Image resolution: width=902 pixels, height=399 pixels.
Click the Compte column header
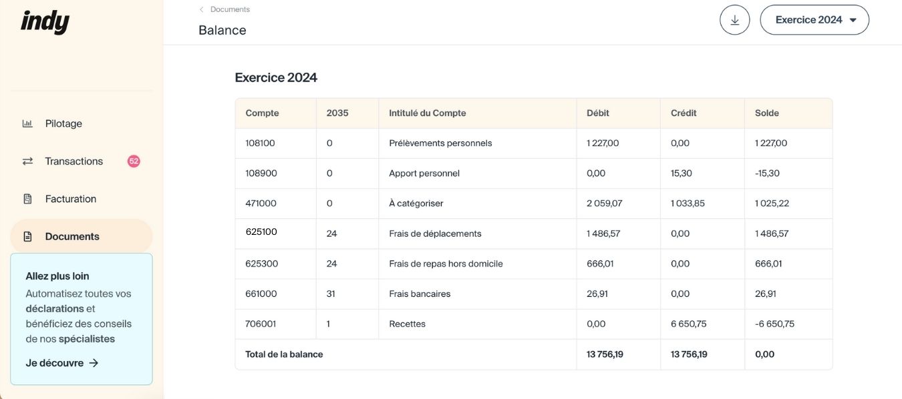coord(262,113)
